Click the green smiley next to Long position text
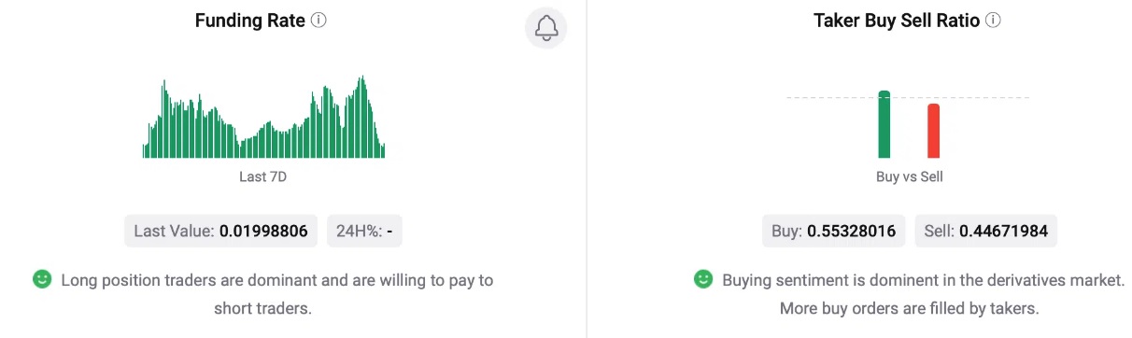Image resolution: width=1132 pixels, height=338 pixels. pyautogui.click(x=42, y=278)
